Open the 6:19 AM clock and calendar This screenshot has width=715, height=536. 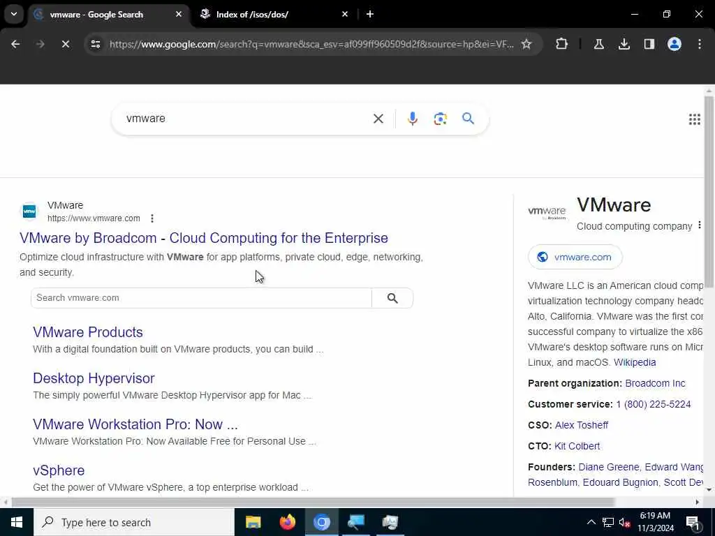tap(655, 522)
